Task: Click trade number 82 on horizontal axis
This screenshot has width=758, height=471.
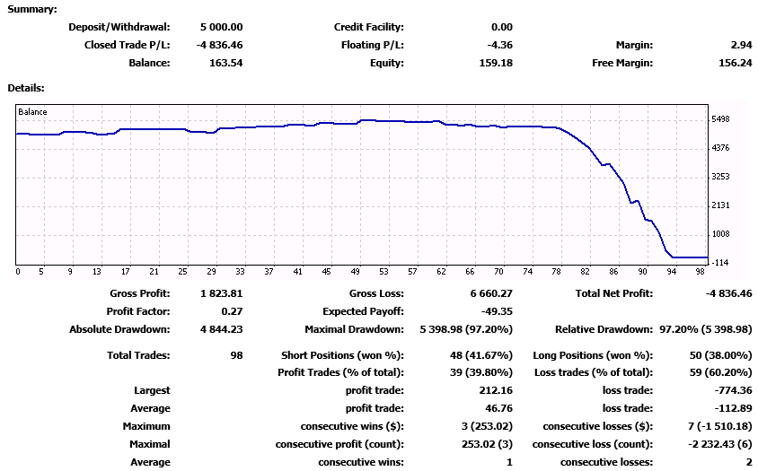Action: point(585,272)
